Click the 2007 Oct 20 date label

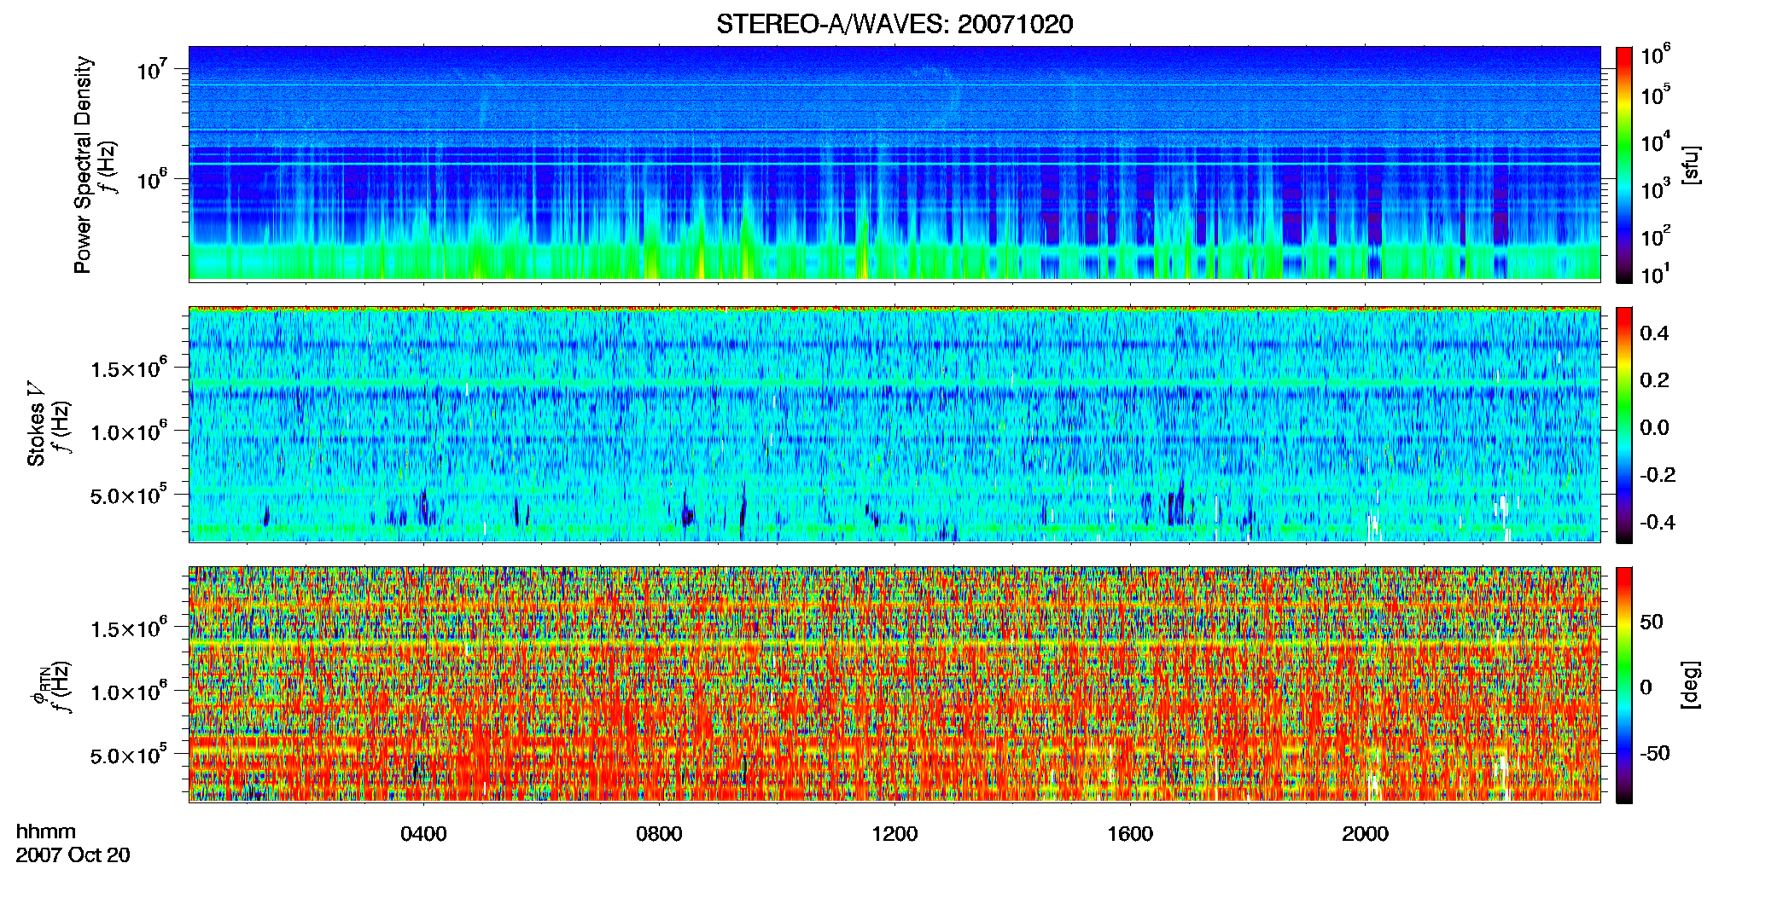pyautogui.click(x=73, y=855)
